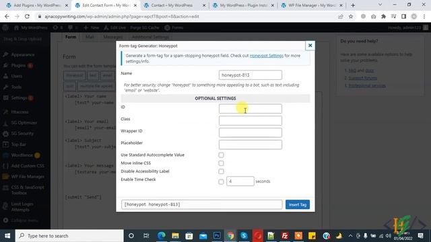This screenshot has height=242, width=431.
Task: Close the Honeypot form-tag generator dialog
Action: 310,46
